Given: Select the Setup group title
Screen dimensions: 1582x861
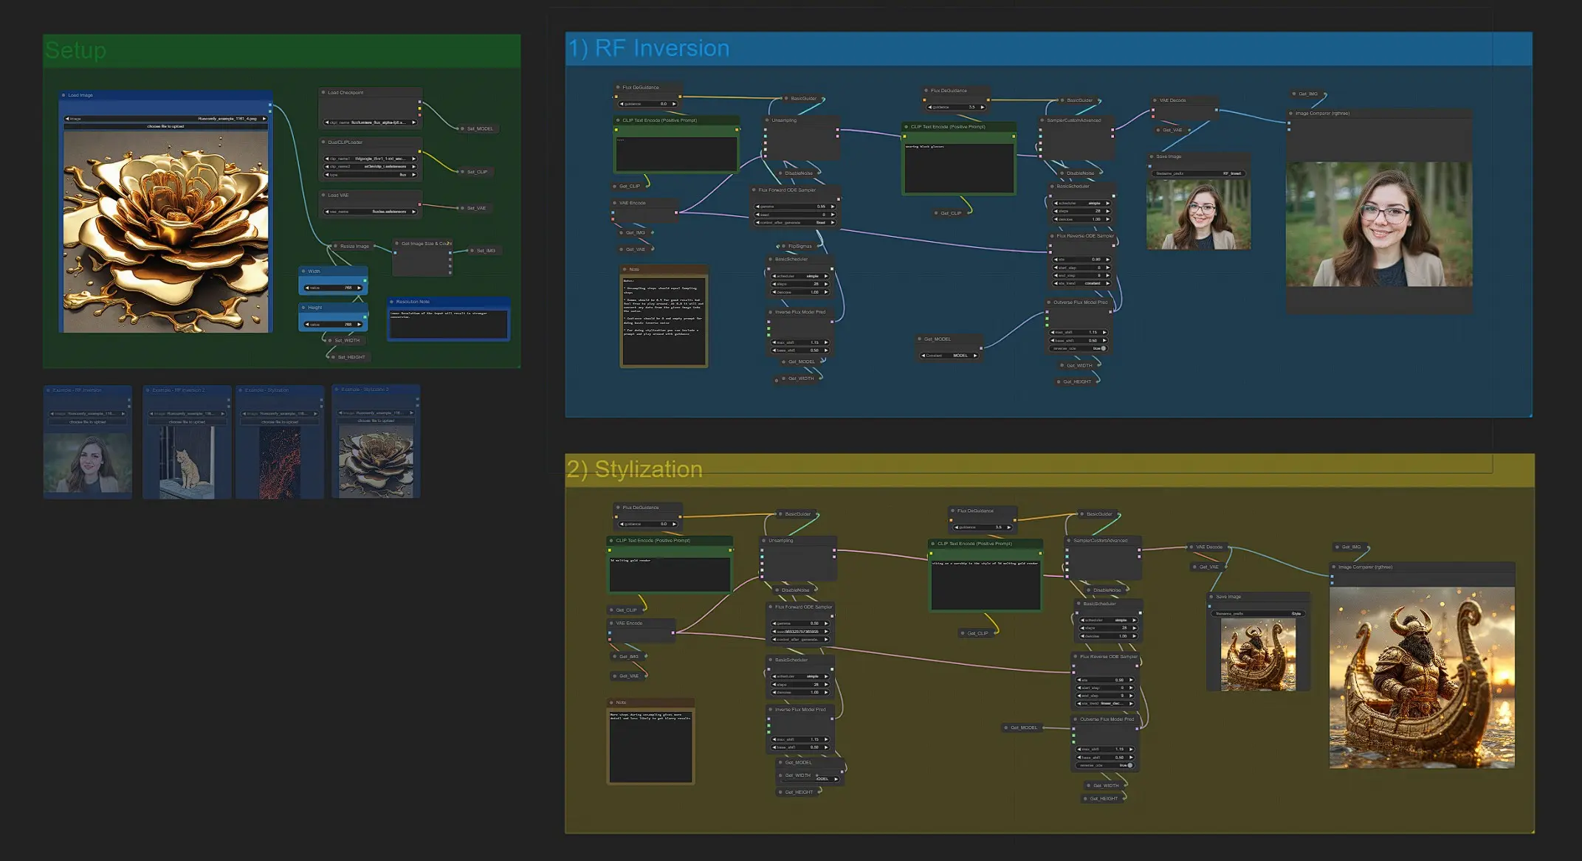Looking at the screenshot, I should point(76,50).
